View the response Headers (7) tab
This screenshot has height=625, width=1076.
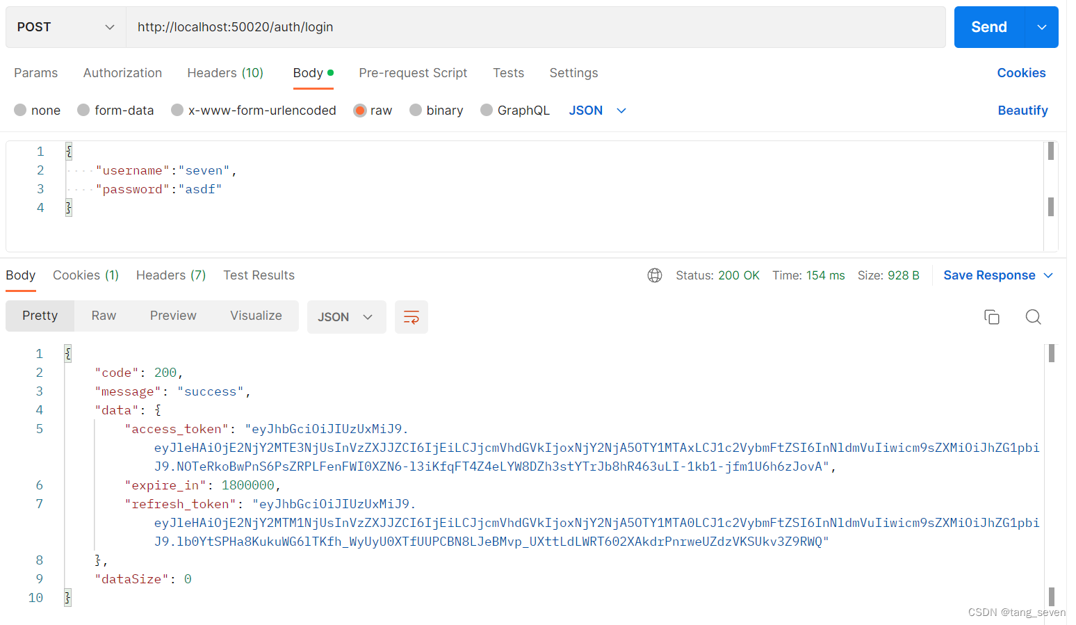(x=170, y=275)
